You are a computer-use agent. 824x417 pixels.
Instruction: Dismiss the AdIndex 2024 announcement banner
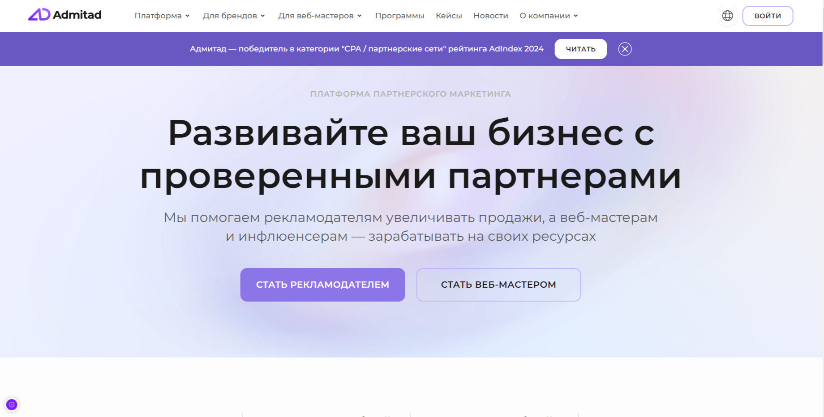coord(625,49)
